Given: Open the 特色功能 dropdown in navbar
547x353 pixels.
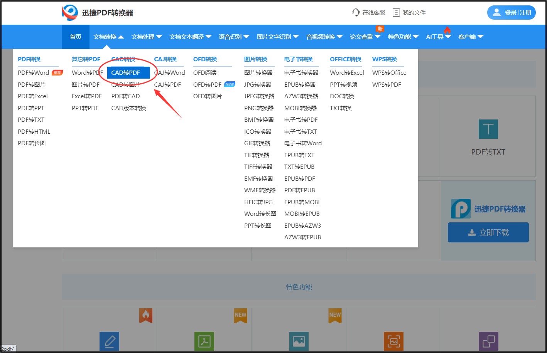Looking at the screenshot, I should click(x=403, y=37).
